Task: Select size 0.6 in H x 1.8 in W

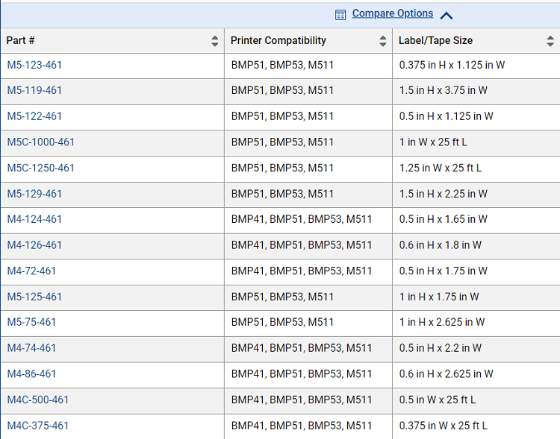Action: (441, 245)
